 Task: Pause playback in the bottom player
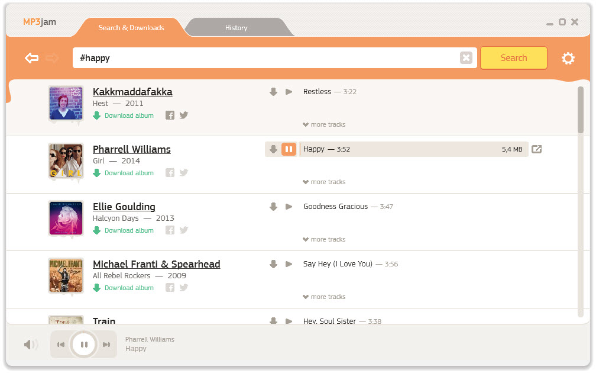point(84,345)
